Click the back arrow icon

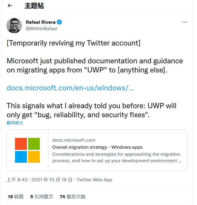10,6
